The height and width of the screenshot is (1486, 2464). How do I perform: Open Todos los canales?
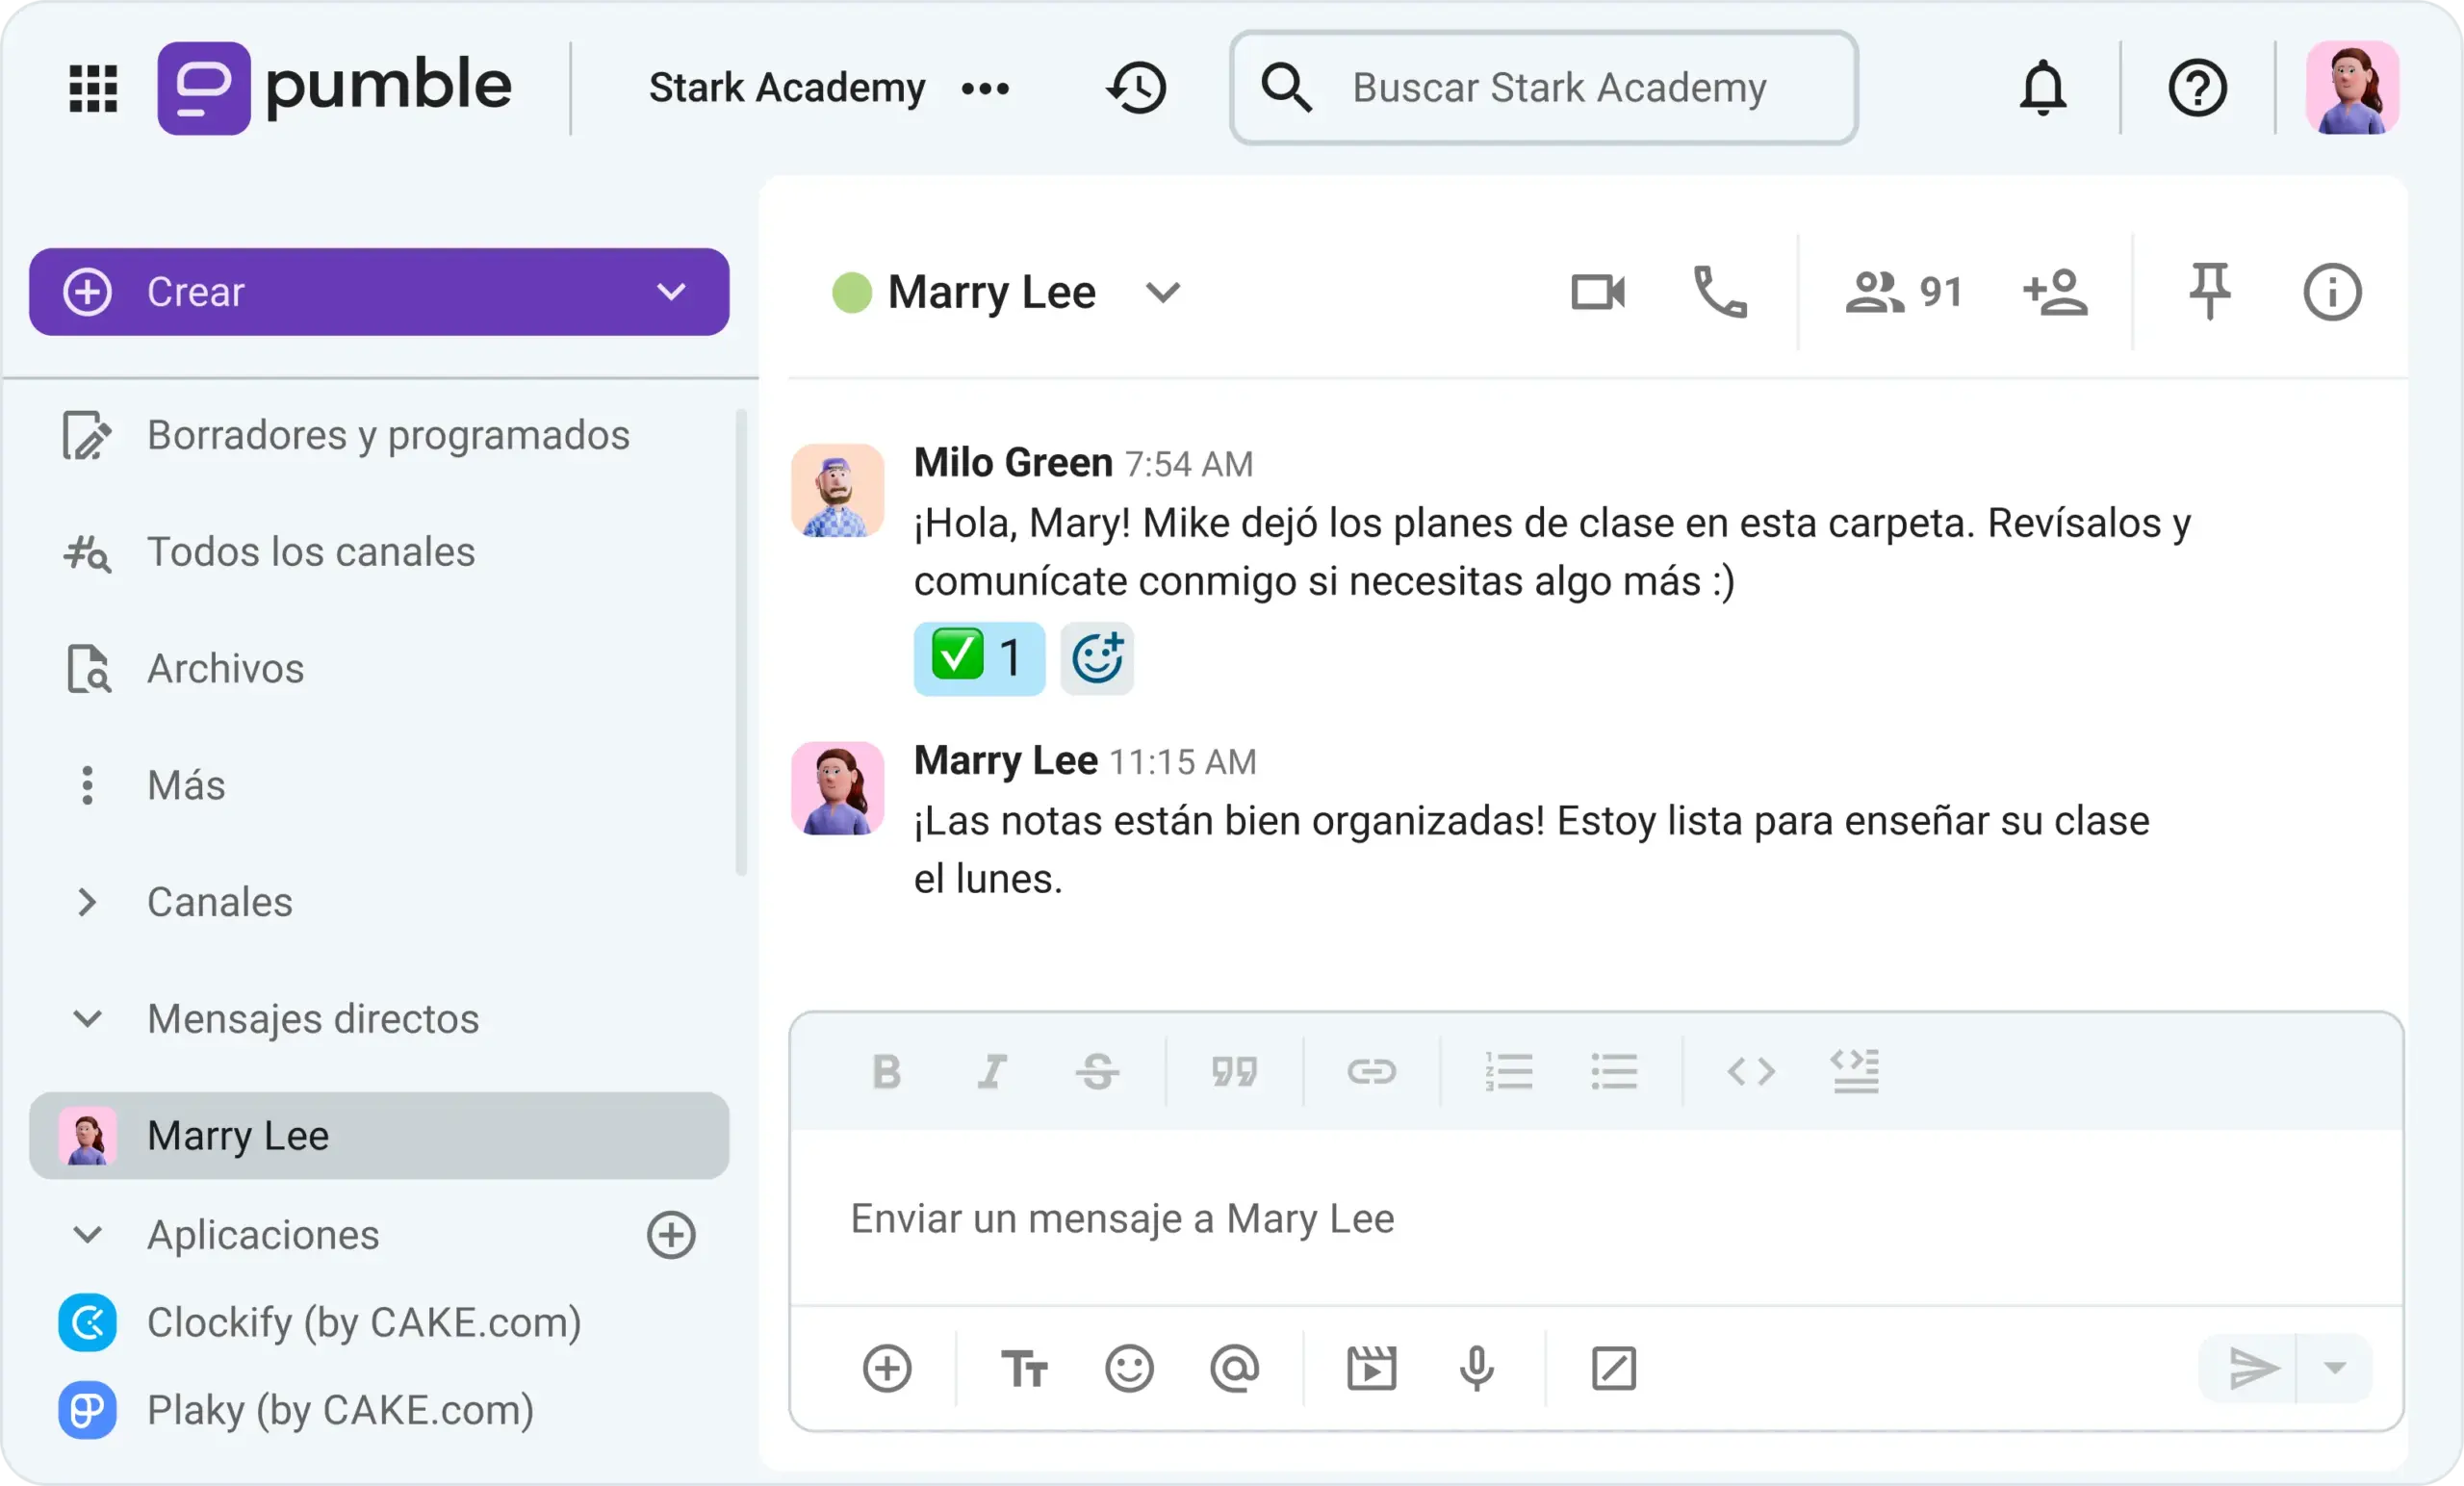269,552
